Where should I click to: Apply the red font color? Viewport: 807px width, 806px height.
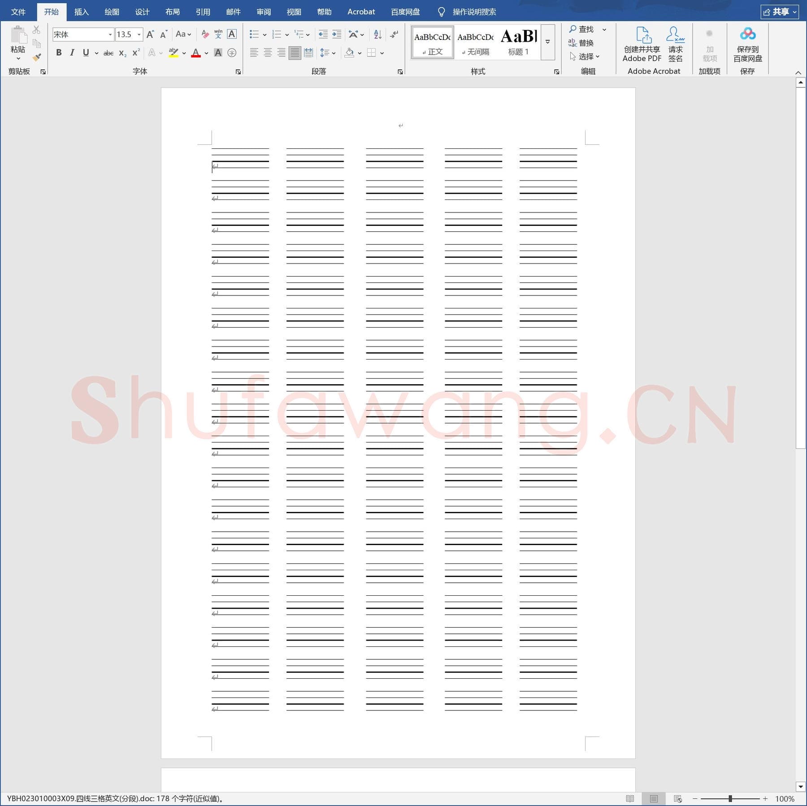pos(196,53)
